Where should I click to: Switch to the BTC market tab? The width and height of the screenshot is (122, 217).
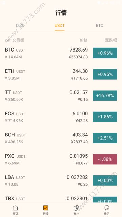[99, 26]
